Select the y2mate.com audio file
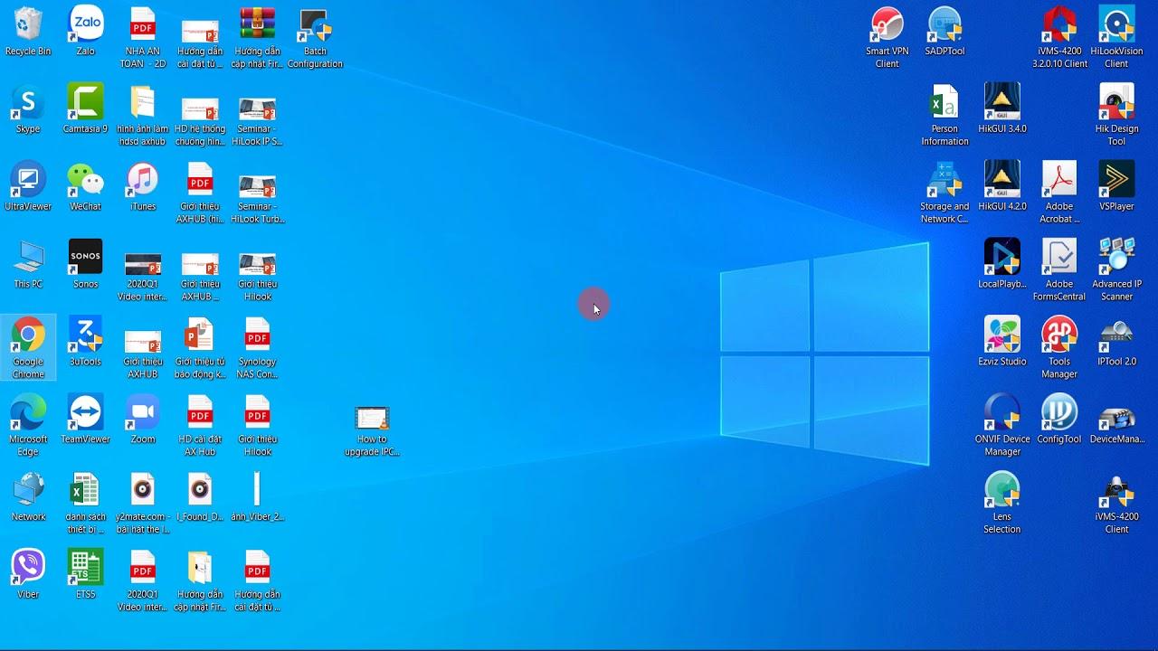This screenshot has height=651, width=1158. 143,505
